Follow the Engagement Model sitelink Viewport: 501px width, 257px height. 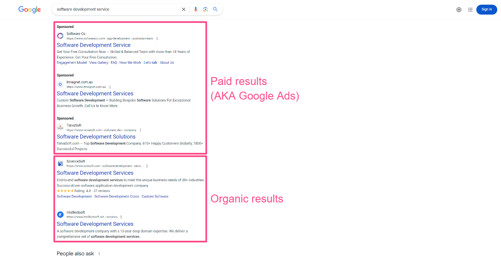click(72, 62)
